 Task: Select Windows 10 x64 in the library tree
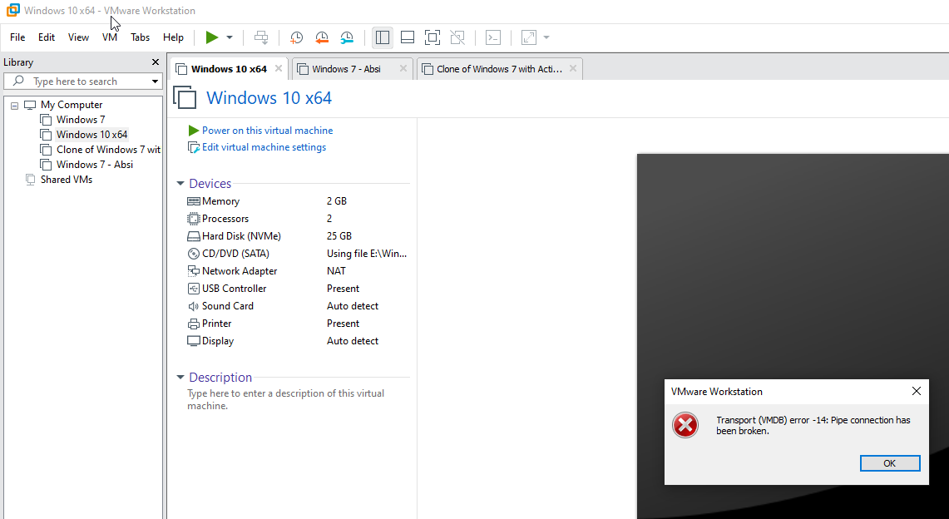click(x=92, y=134)
